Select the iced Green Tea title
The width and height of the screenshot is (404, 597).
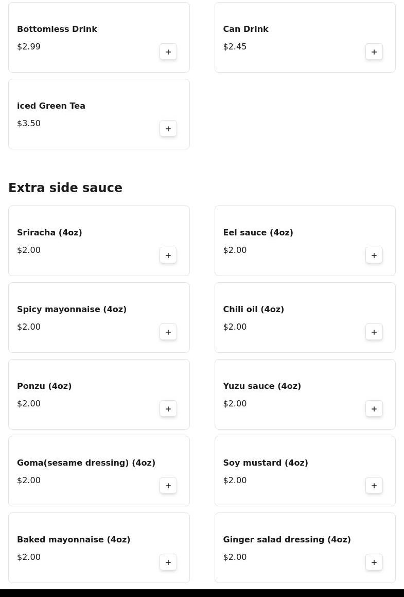51,106
